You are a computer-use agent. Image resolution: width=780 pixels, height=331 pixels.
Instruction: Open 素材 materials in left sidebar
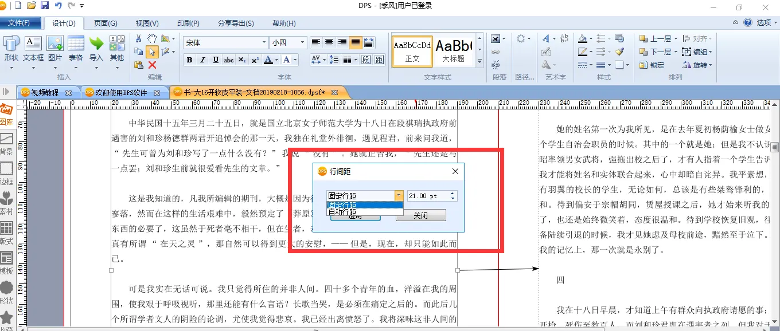(x=7, y=203)
